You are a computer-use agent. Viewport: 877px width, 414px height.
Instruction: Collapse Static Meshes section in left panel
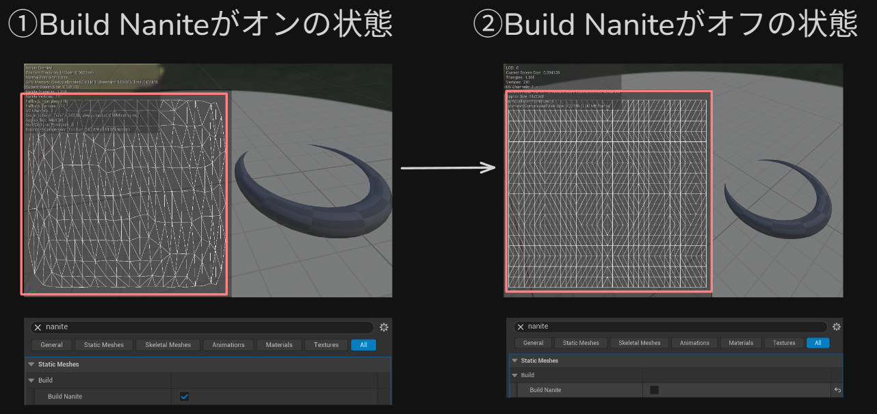(31, 365)
